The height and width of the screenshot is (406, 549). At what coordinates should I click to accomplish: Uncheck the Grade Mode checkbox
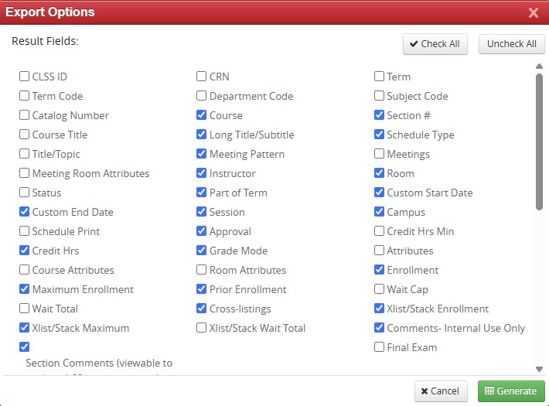pyautogui.click(x=202, y=251)
